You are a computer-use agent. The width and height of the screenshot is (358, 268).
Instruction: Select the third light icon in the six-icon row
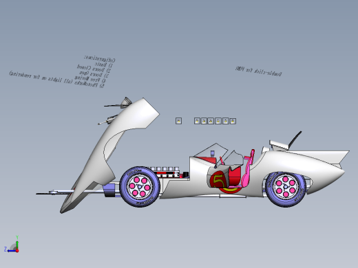click(211, 121)
